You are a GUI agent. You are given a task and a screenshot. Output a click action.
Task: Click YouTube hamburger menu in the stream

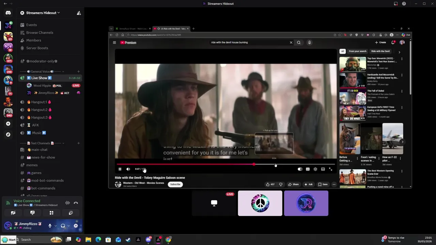[114, 43]
